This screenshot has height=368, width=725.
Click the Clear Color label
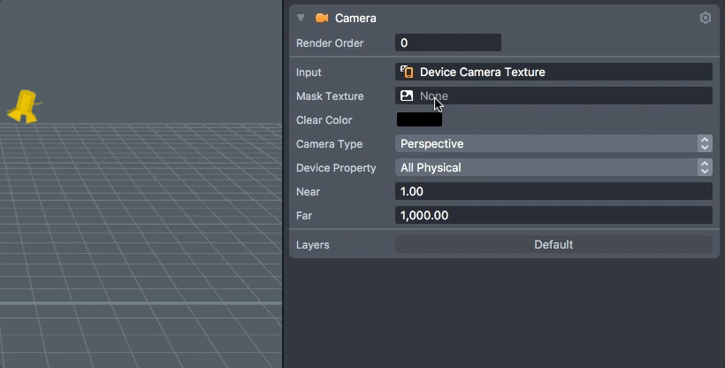coord(324,120)
